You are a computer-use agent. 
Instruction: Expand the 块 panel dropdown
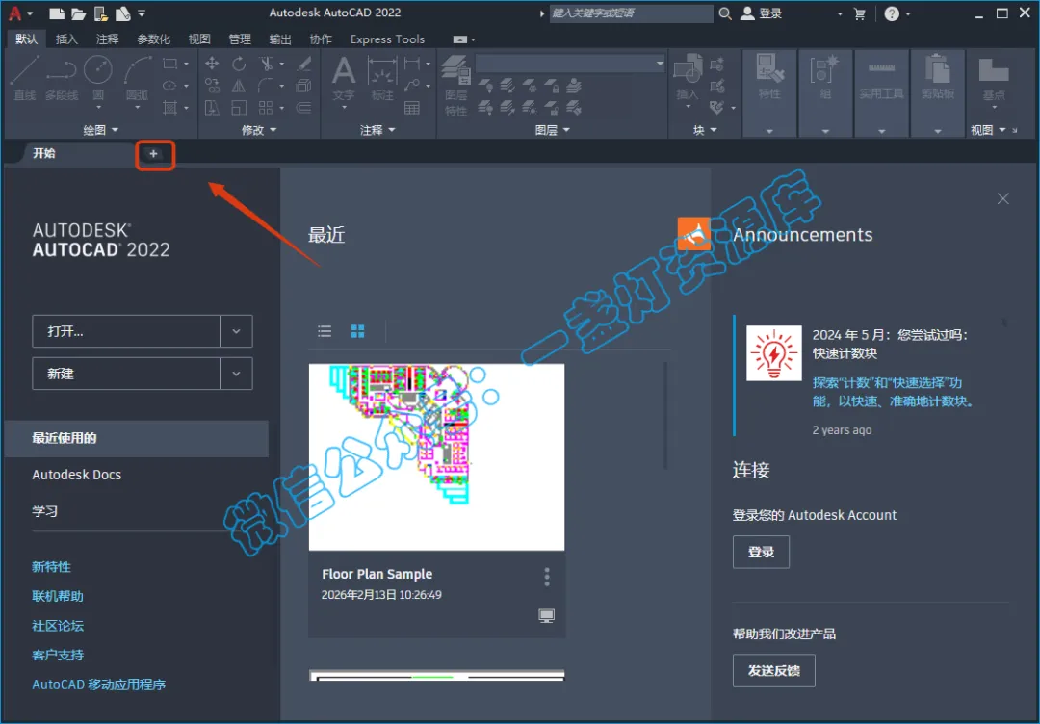click(705, 130)
